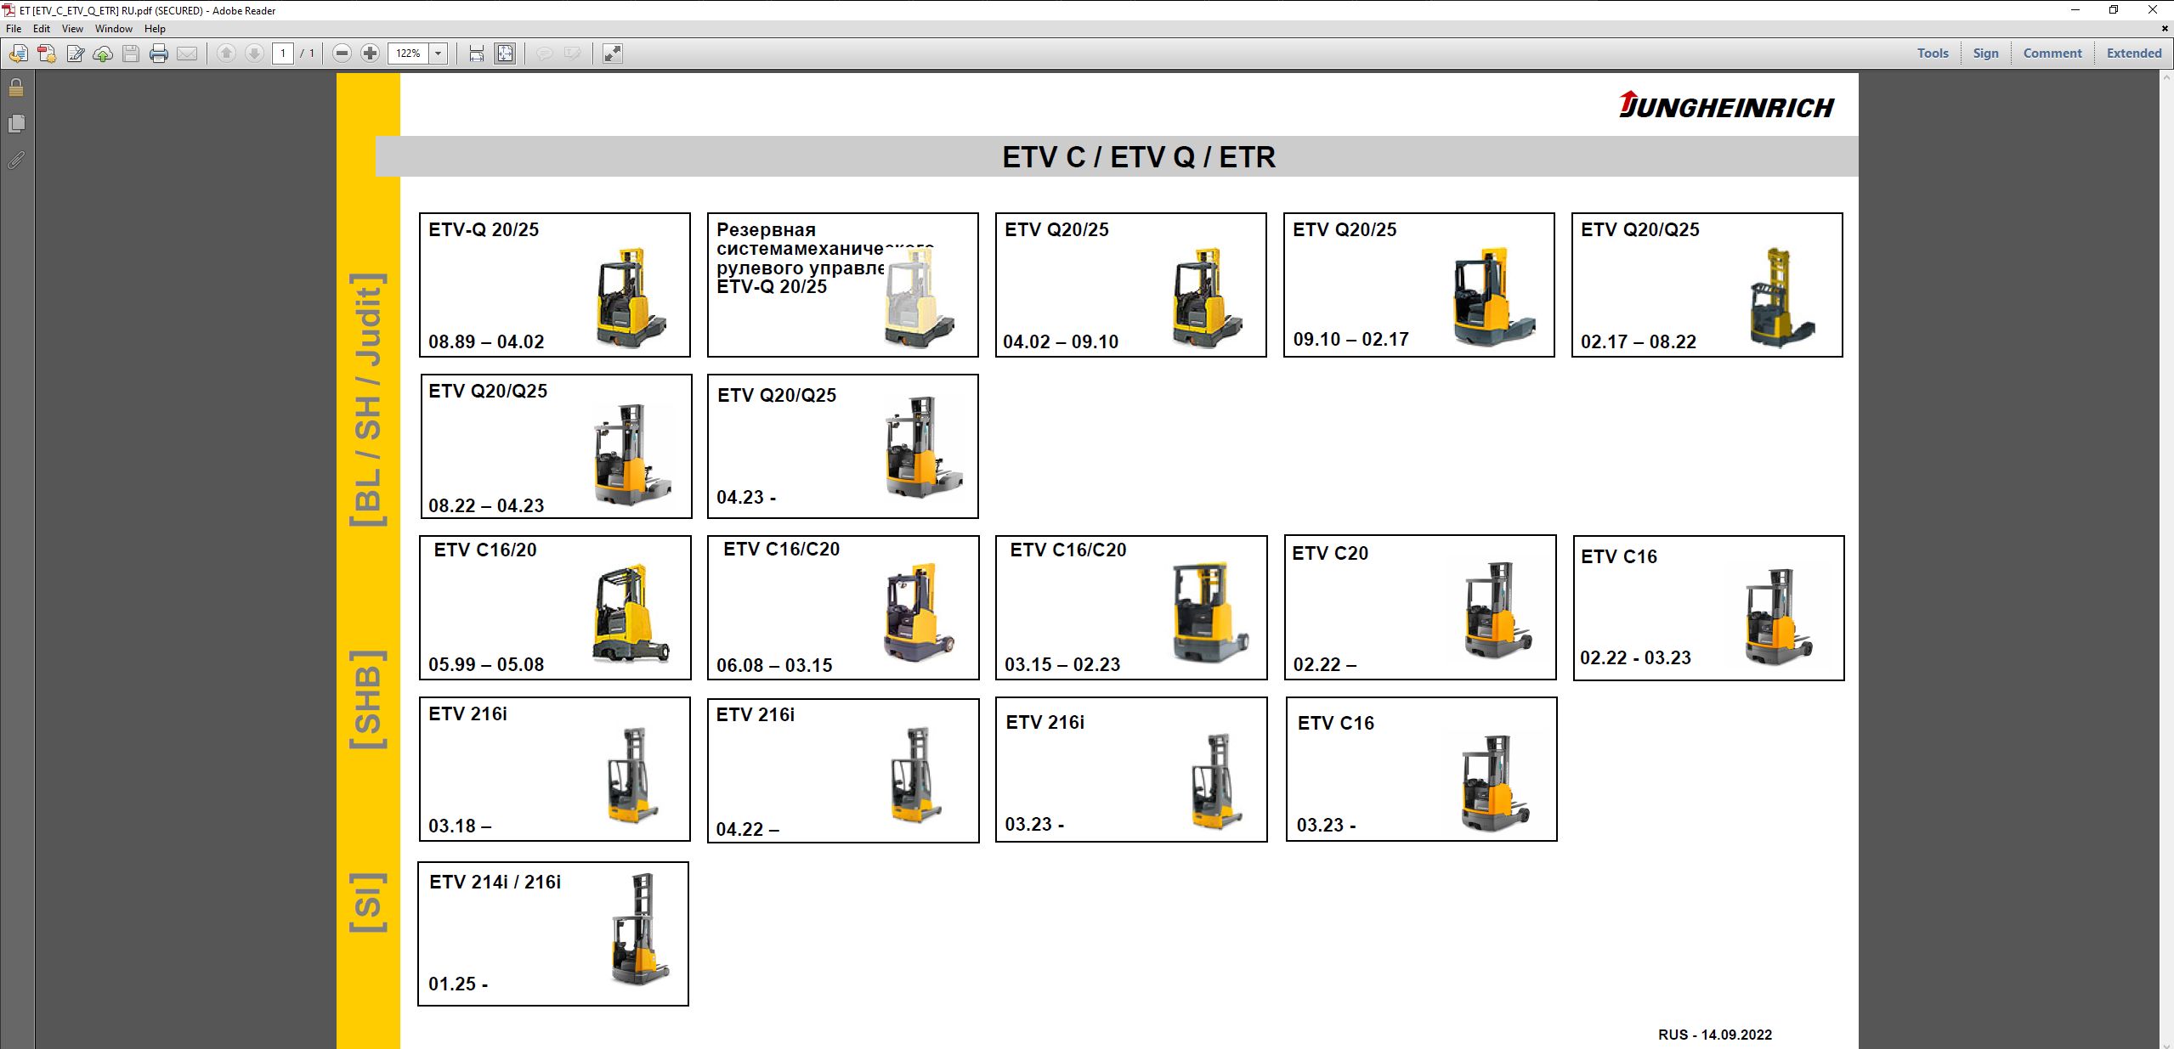This screenshot has height=1049, width=2174.
Task: Open the Window menu
Action: 113,28
